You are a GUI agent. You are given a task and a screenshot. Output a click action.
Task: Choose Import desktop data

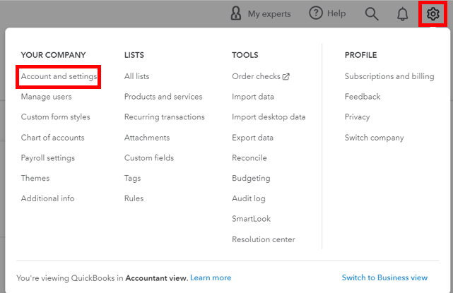tap(269, 117)
